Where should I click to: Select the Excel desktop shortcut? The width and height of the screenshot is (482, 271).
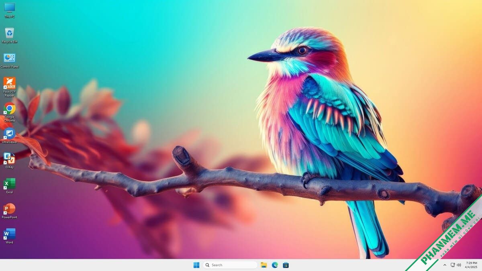pos(9,185)
